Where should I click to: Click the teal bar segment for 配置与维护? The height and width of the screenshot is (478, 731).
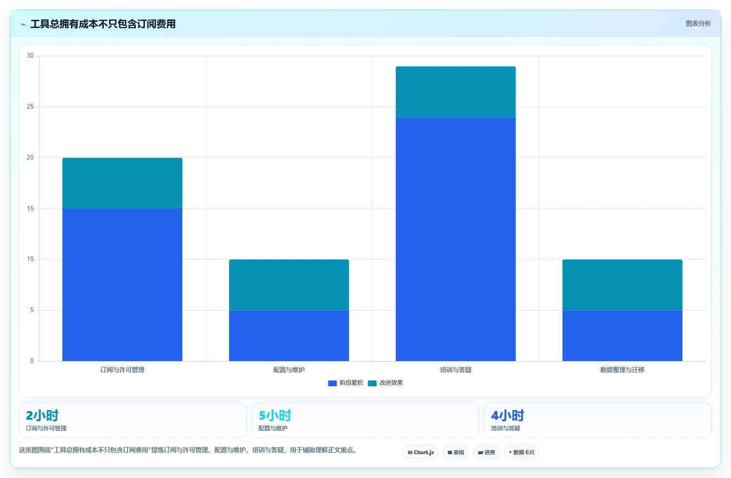point(289,285)
